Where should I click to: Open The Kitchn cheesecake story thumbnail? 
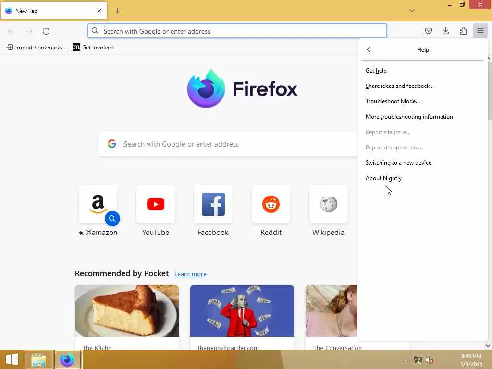coord(127,311)
